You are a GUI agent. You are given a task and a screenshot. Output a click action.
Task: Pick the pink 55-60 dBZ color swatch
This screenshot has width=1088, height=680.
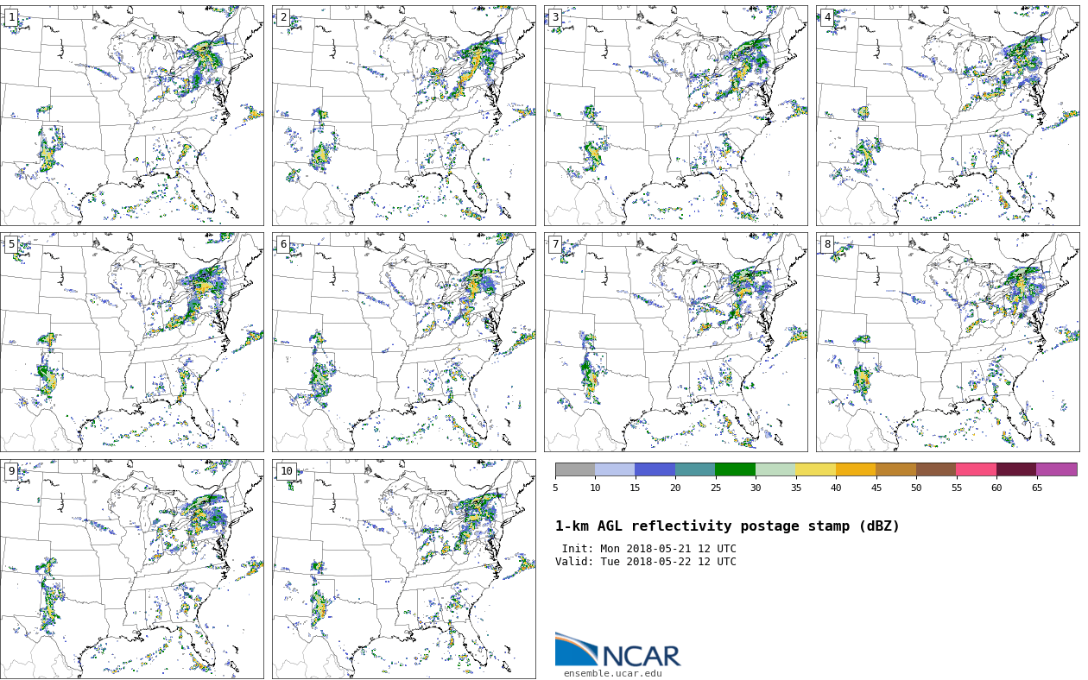976,469
